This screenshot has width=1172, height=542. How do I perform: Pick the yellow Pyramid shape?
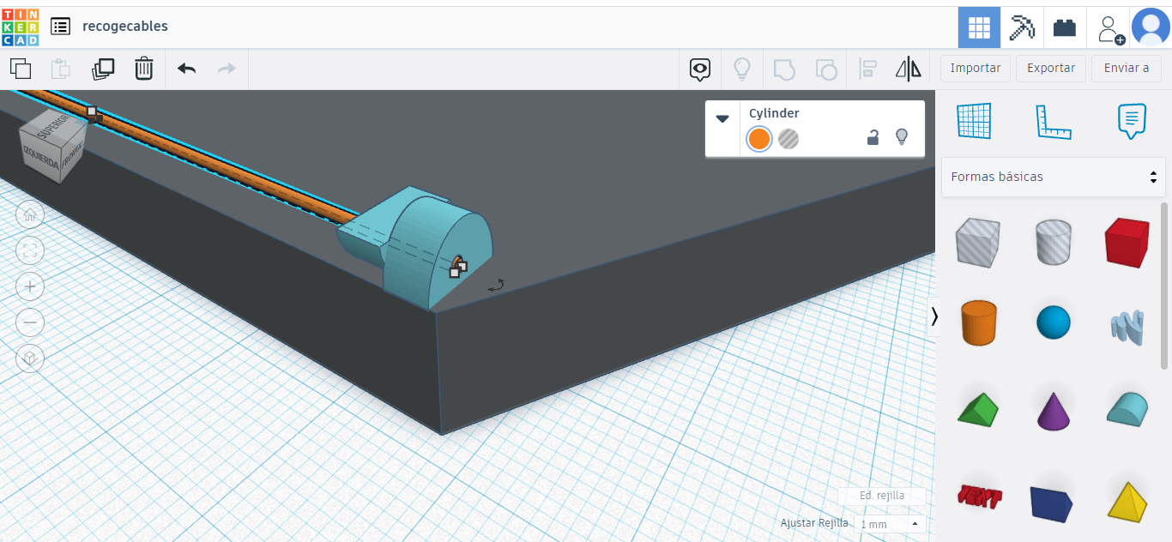click(1127, 501)
